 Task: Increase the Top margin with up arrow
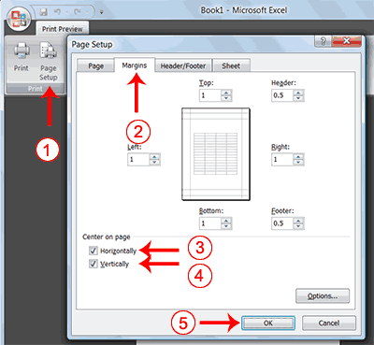(226, 93)
